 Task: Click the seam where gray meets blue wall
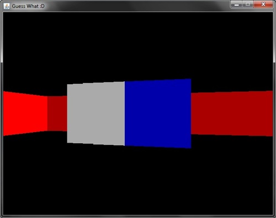125,113
